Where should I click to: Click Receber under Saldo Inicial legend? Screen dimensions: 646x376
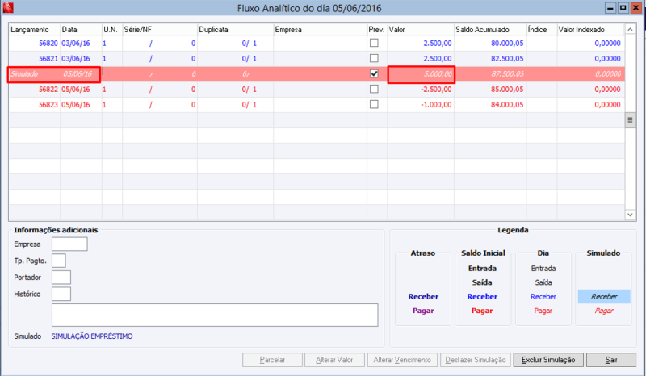[482, 296]
